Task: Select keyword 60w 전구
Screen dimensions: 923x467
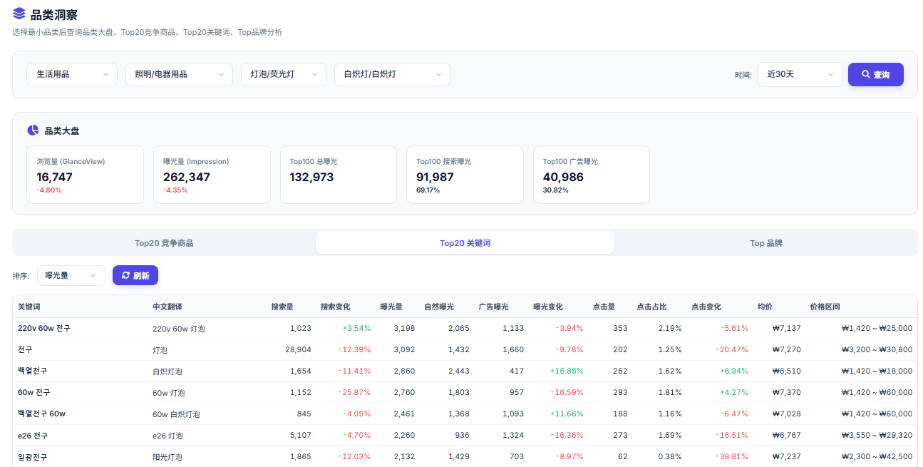Action: click(34, 392)
